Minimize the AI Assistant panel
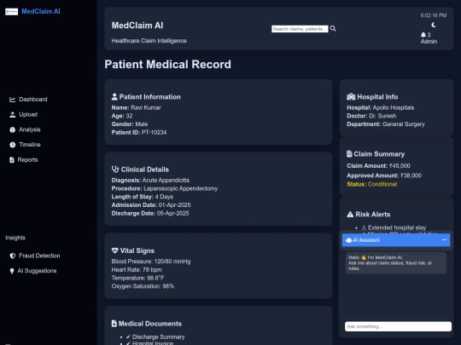The image size is (461, 345). [x=444, y=240]
